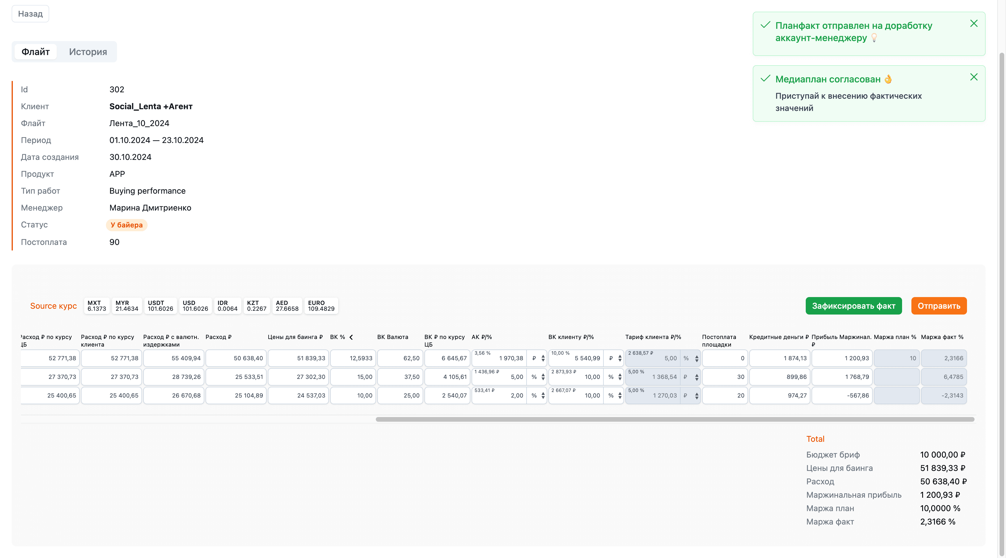Open ВК клиенту unit dropdown with 2 667,07 ₽ hint
Image resolution: width=1006 pixels, height=558 pixels.
click(x=614, y=396)
